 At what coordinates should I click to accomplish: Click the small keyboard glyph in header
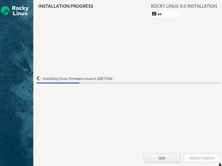pyautogui.click(x=154, y=13)
